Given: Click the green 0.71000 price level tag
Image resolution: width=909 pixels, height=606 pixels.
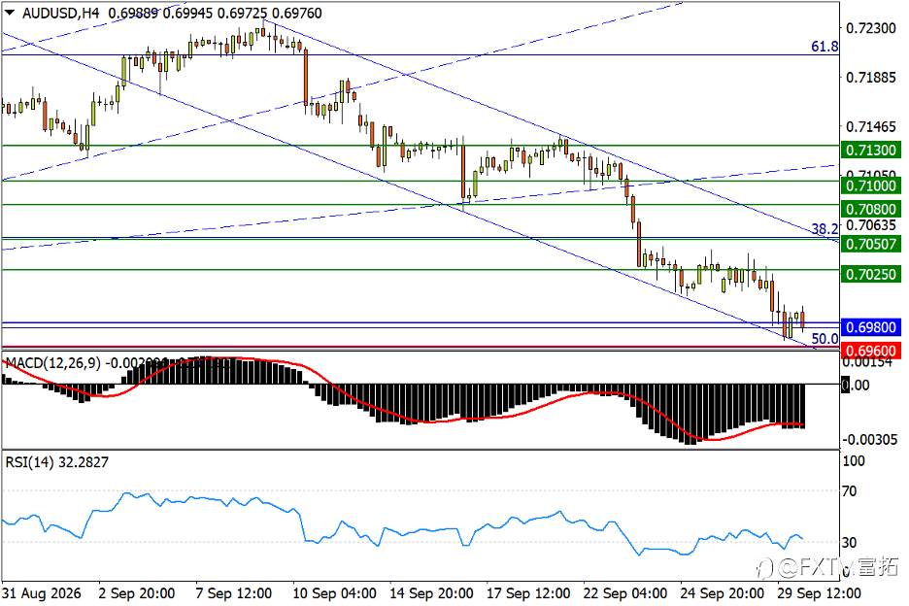Looking at the screenshot, I should [x=871, y=185].
